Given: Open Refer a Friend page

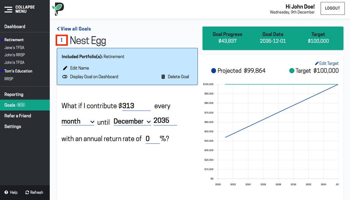Looking at the screenshot, I should click(18, 116).
